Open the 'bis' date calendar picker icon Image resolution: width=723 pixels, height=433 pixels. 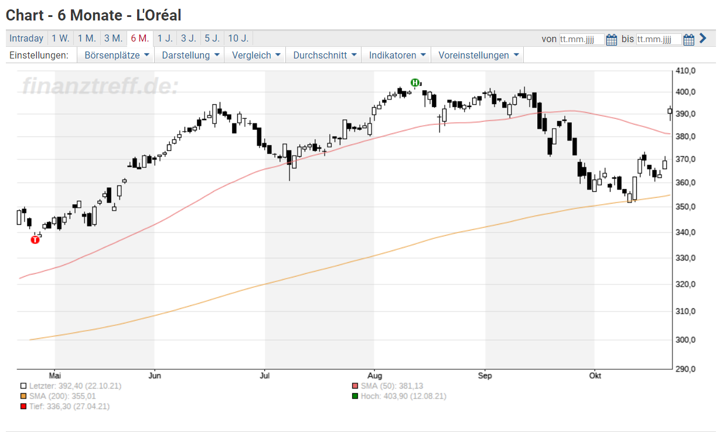689,39
